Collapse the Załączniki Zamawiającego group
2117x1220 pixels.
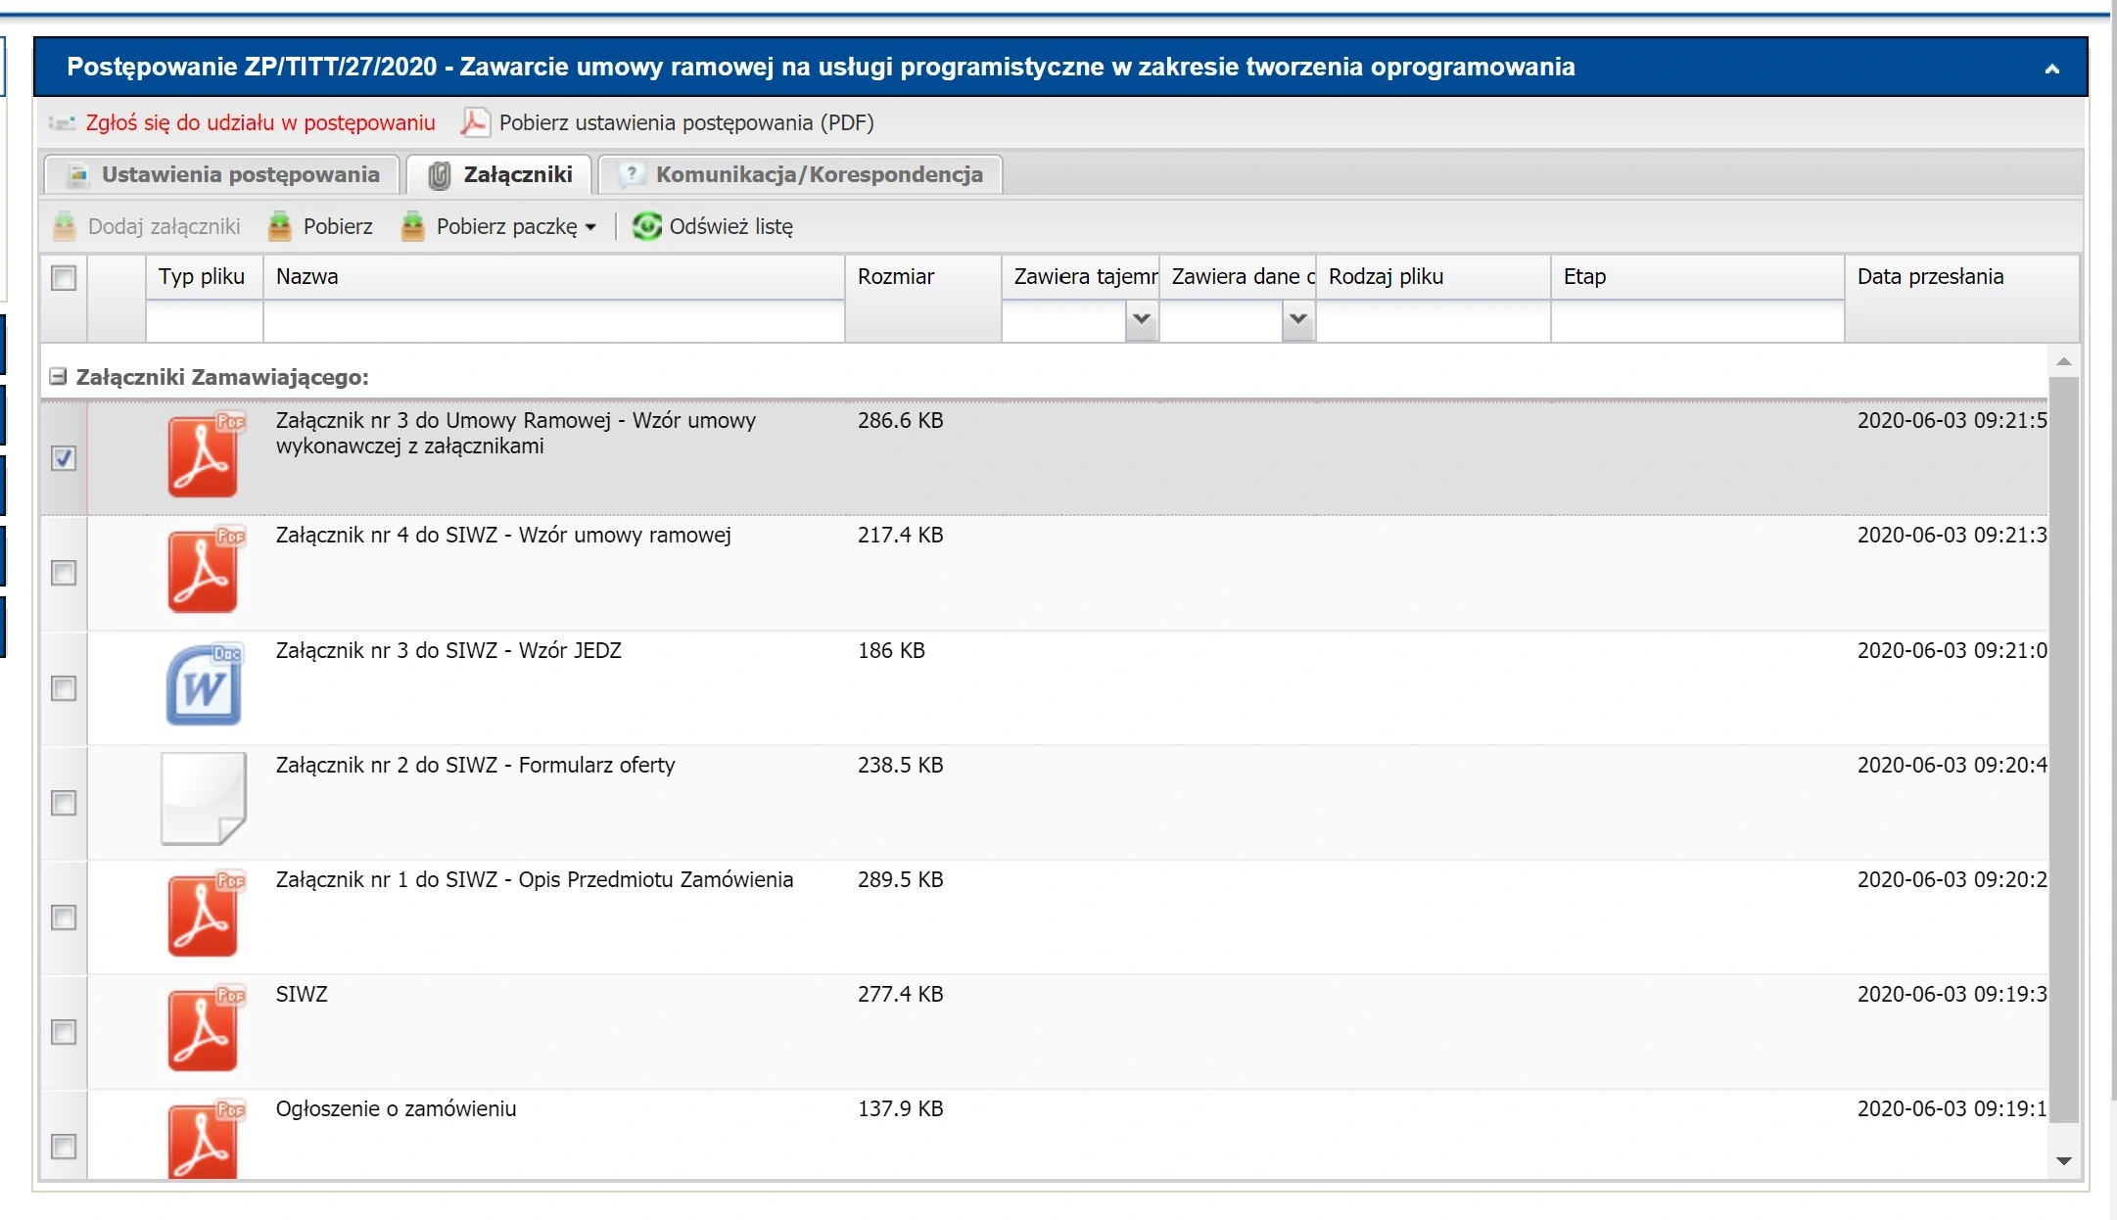[x=58, y=376]
